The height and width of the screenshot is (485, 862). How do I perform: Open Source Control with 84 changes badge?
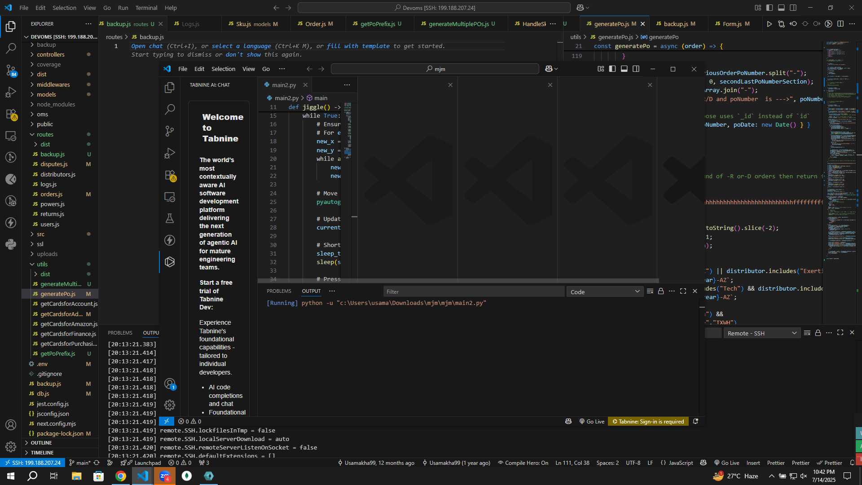click(x=11, y=70)
